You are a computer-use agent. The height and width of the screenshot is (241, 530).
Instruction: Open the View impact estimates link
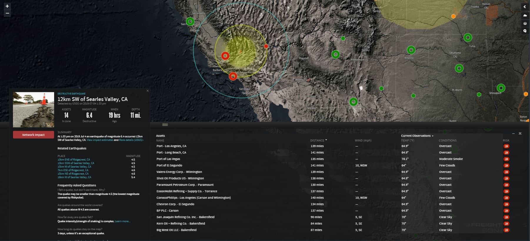click(x=100, y=140)
